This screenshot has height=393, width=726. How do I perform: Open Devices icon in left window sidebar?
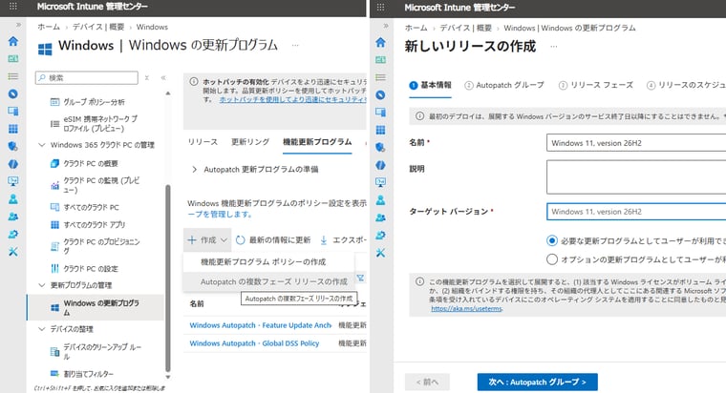click(x=13, y=112)
